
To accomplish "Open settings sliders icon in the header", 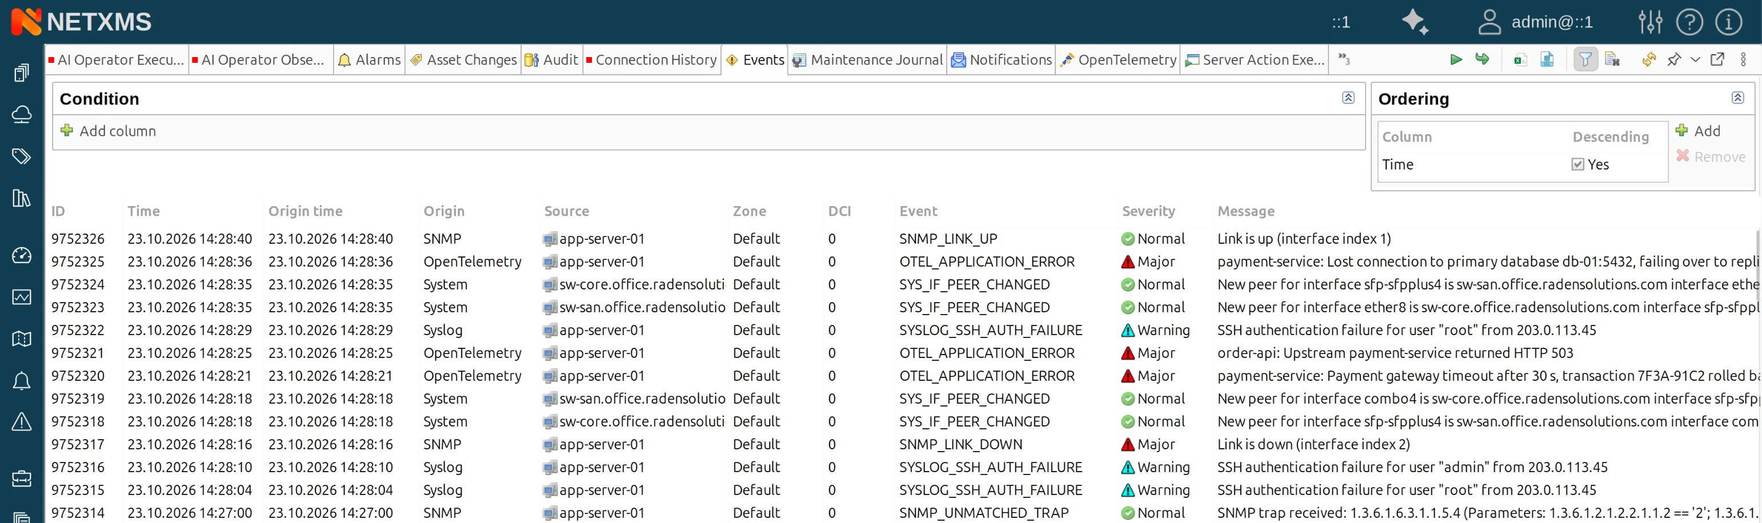I will point(1650,22).
